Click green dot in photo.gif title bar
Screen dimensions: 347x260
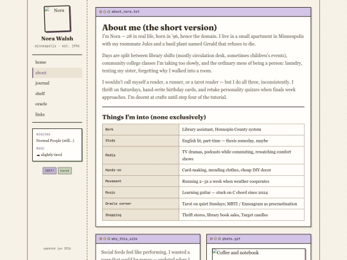tap(219, 239)
